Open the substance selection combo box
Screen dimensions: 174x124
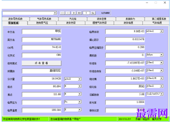coord(30,13)
